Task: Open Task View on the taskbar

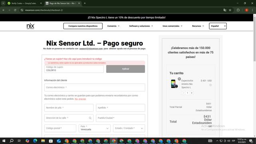Action: point(19,141)
